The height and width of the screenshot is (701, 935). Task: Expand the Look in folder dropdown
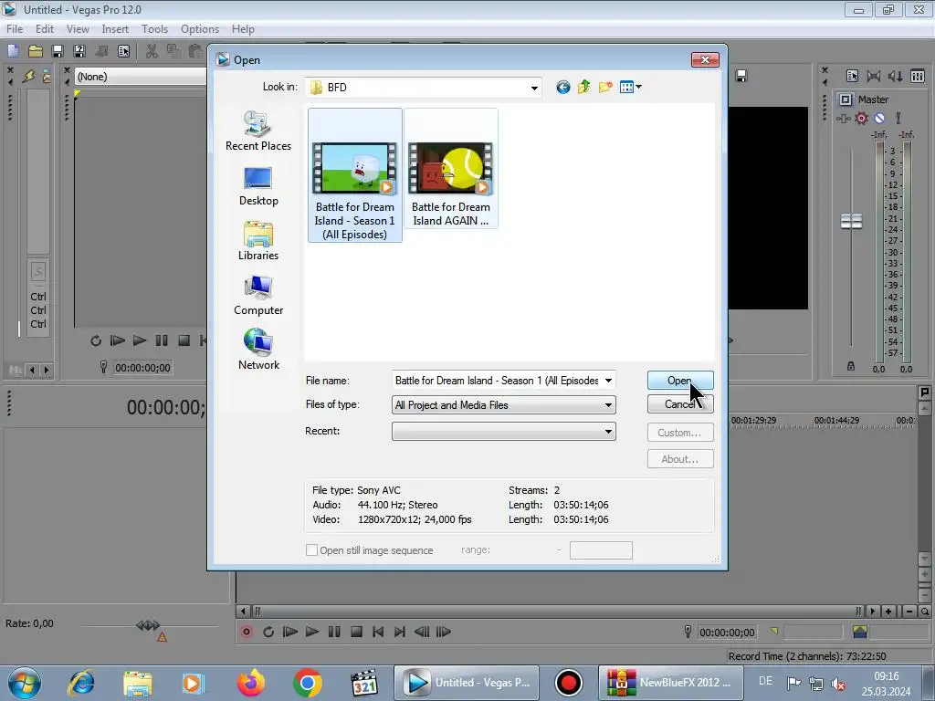(533, 88)
